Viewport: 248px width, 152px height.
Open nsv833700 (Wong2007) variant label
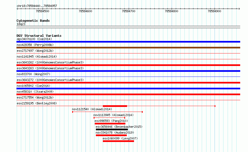[33, 74]
